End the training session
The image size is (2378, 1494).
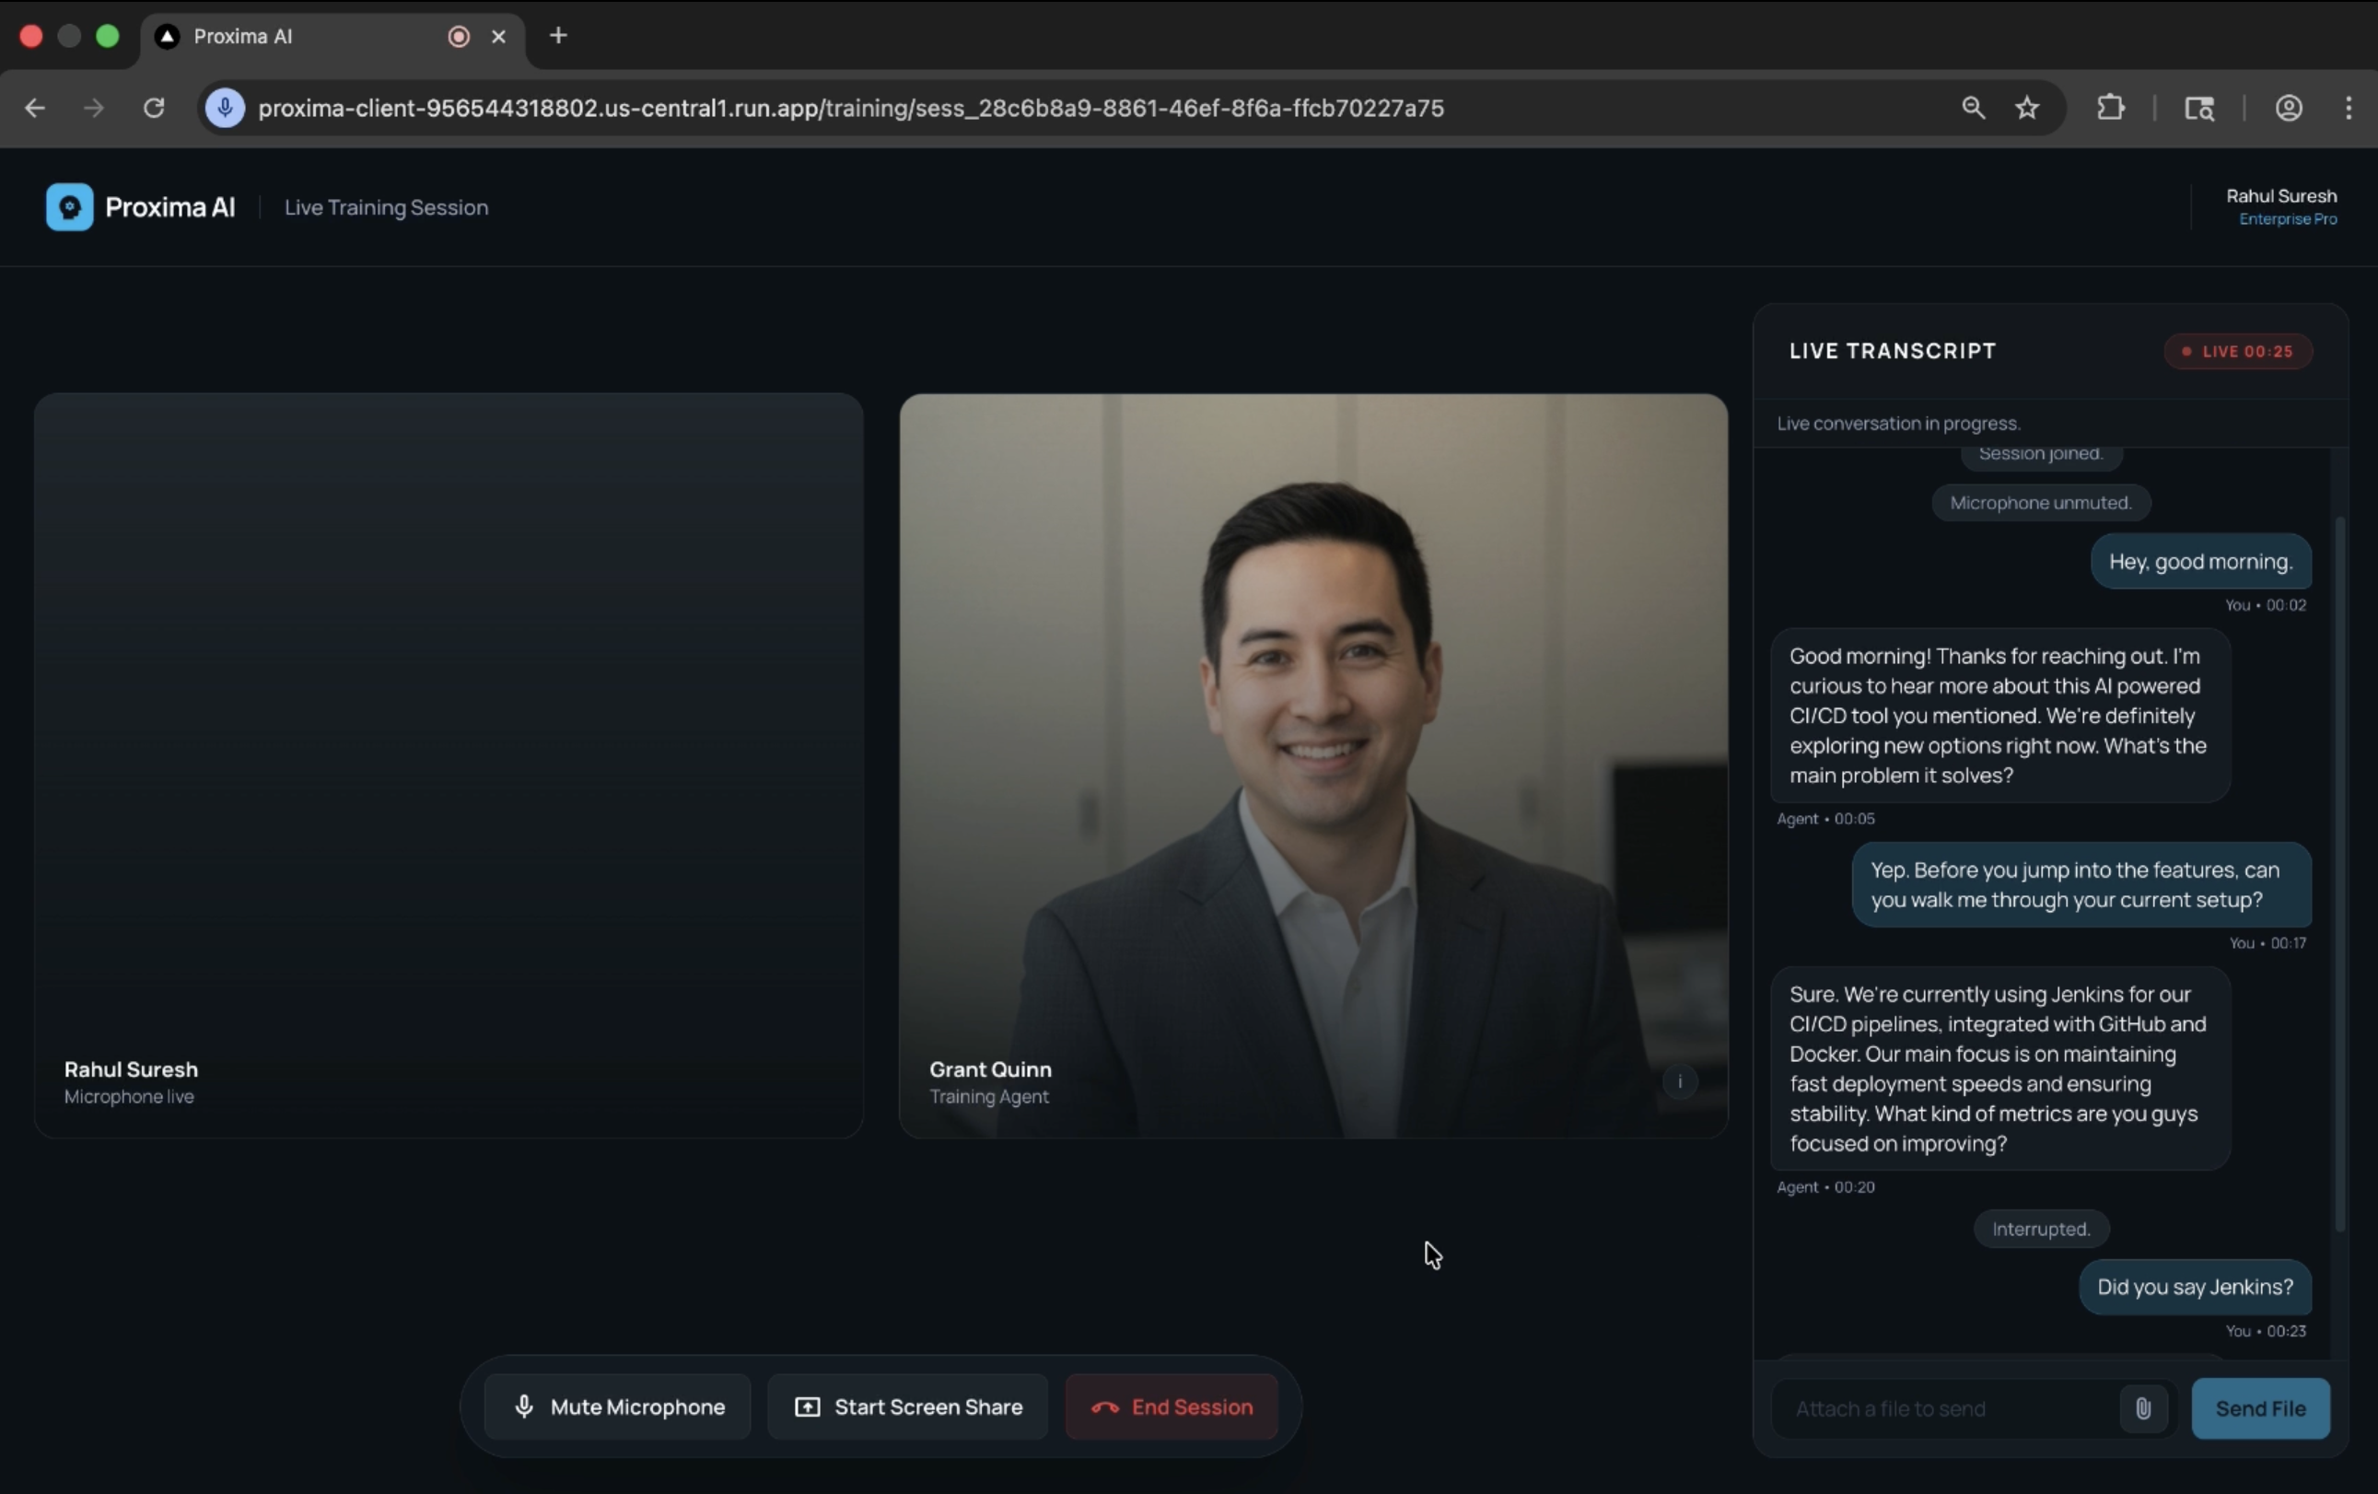coord(1172,1407)
